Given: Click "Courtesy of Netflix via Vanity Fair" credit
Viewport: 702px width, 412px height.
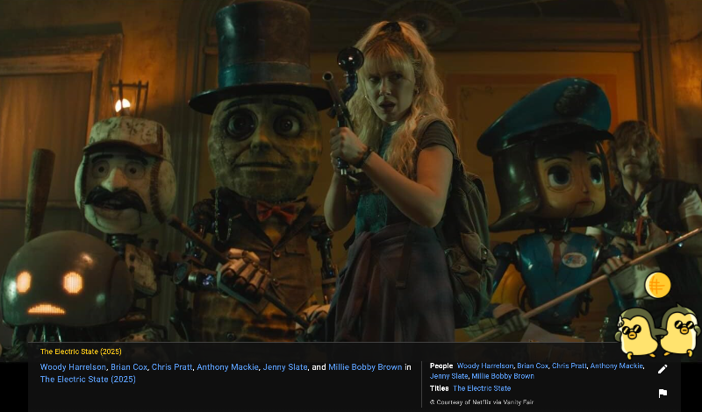Looking at the screenshot, I should 482,402.
